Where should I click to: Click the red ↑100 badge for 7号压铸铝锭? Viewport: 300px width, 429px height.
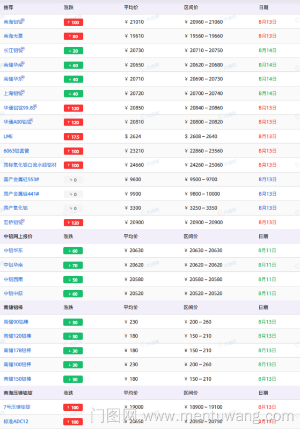73,408
